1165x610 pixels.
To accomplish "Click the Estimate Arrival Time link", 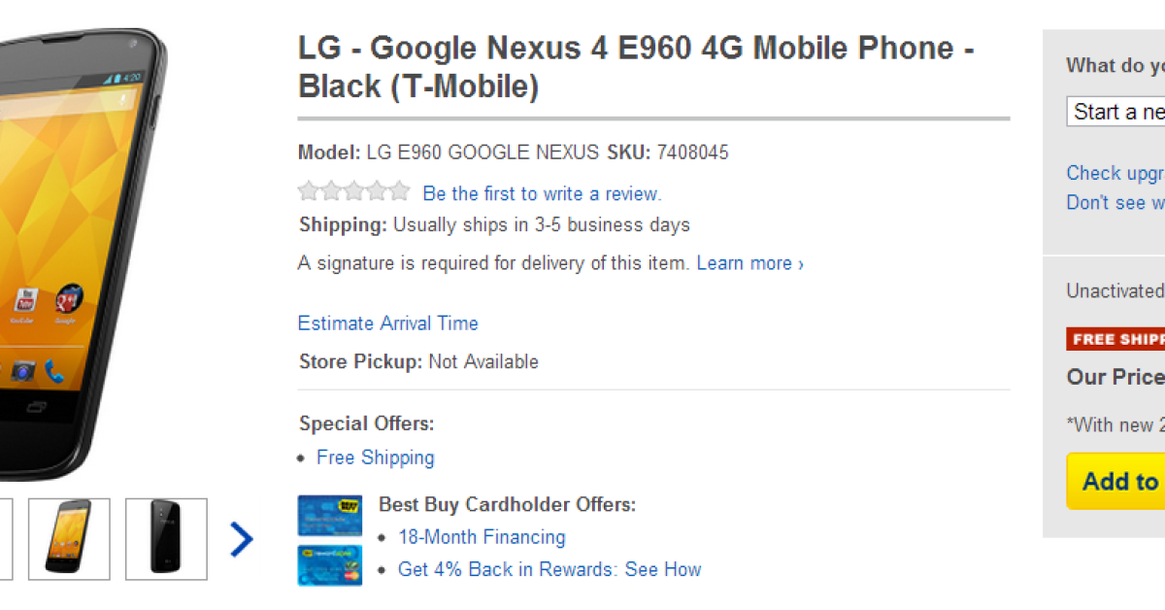I will coord(388,323).
